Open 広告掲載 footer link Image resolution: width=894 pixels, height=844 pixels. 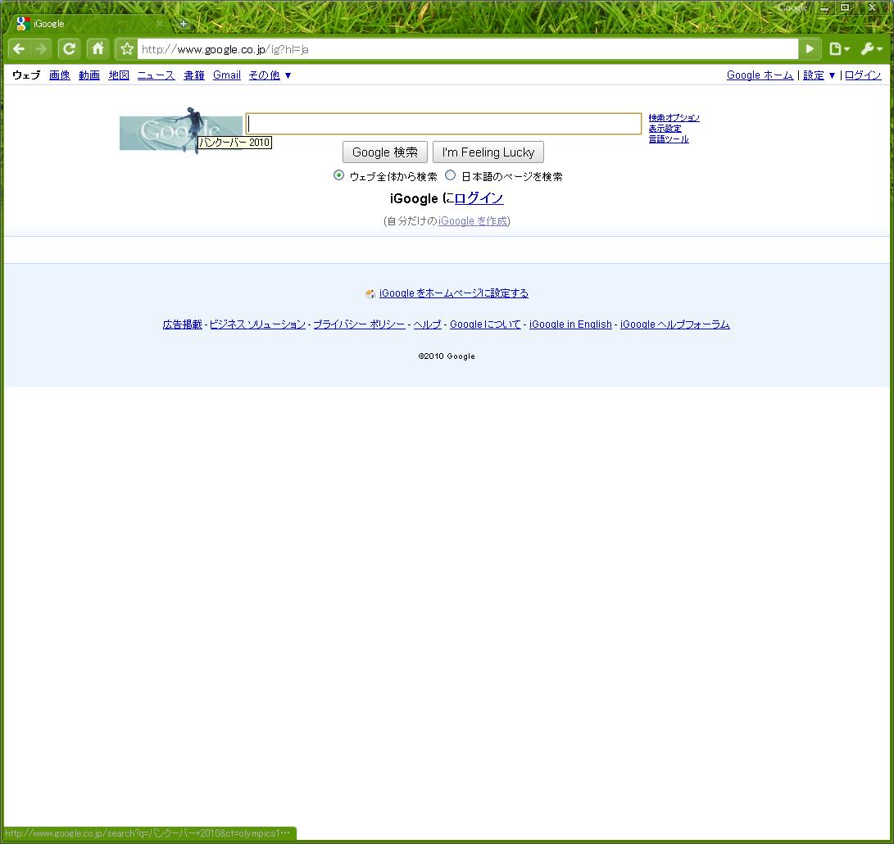[183, 324]
